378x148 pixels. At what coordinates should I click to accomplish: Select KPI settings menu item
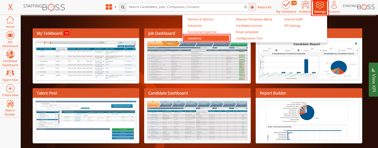(x=292, y=26)
